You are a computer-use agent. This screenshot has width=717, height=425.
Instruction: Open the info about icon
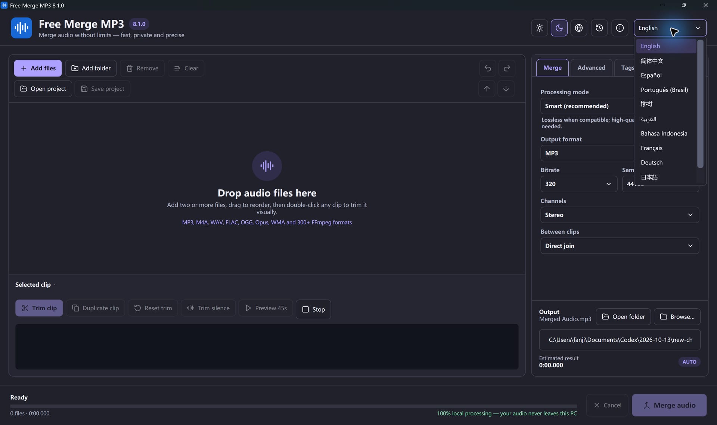(x=620, y=28)
